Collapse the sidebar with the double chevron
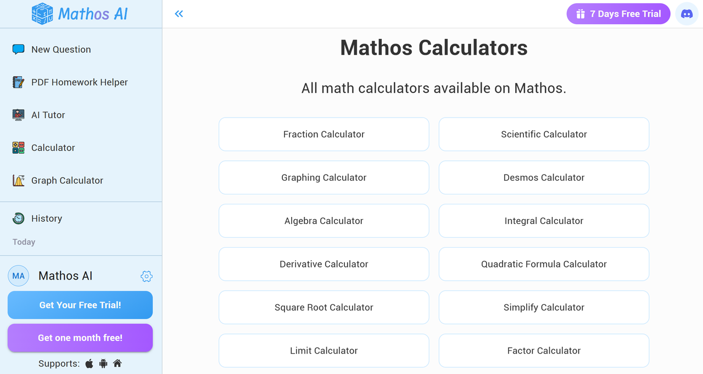The image size is (703, 374). tap(178, 13)
